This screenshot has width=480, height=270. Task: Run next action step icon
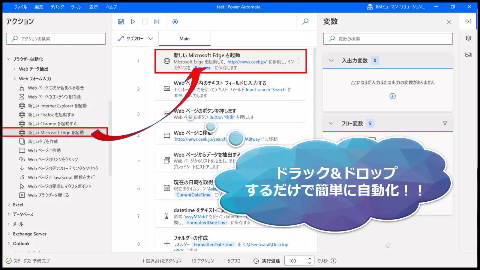[157, 22]
